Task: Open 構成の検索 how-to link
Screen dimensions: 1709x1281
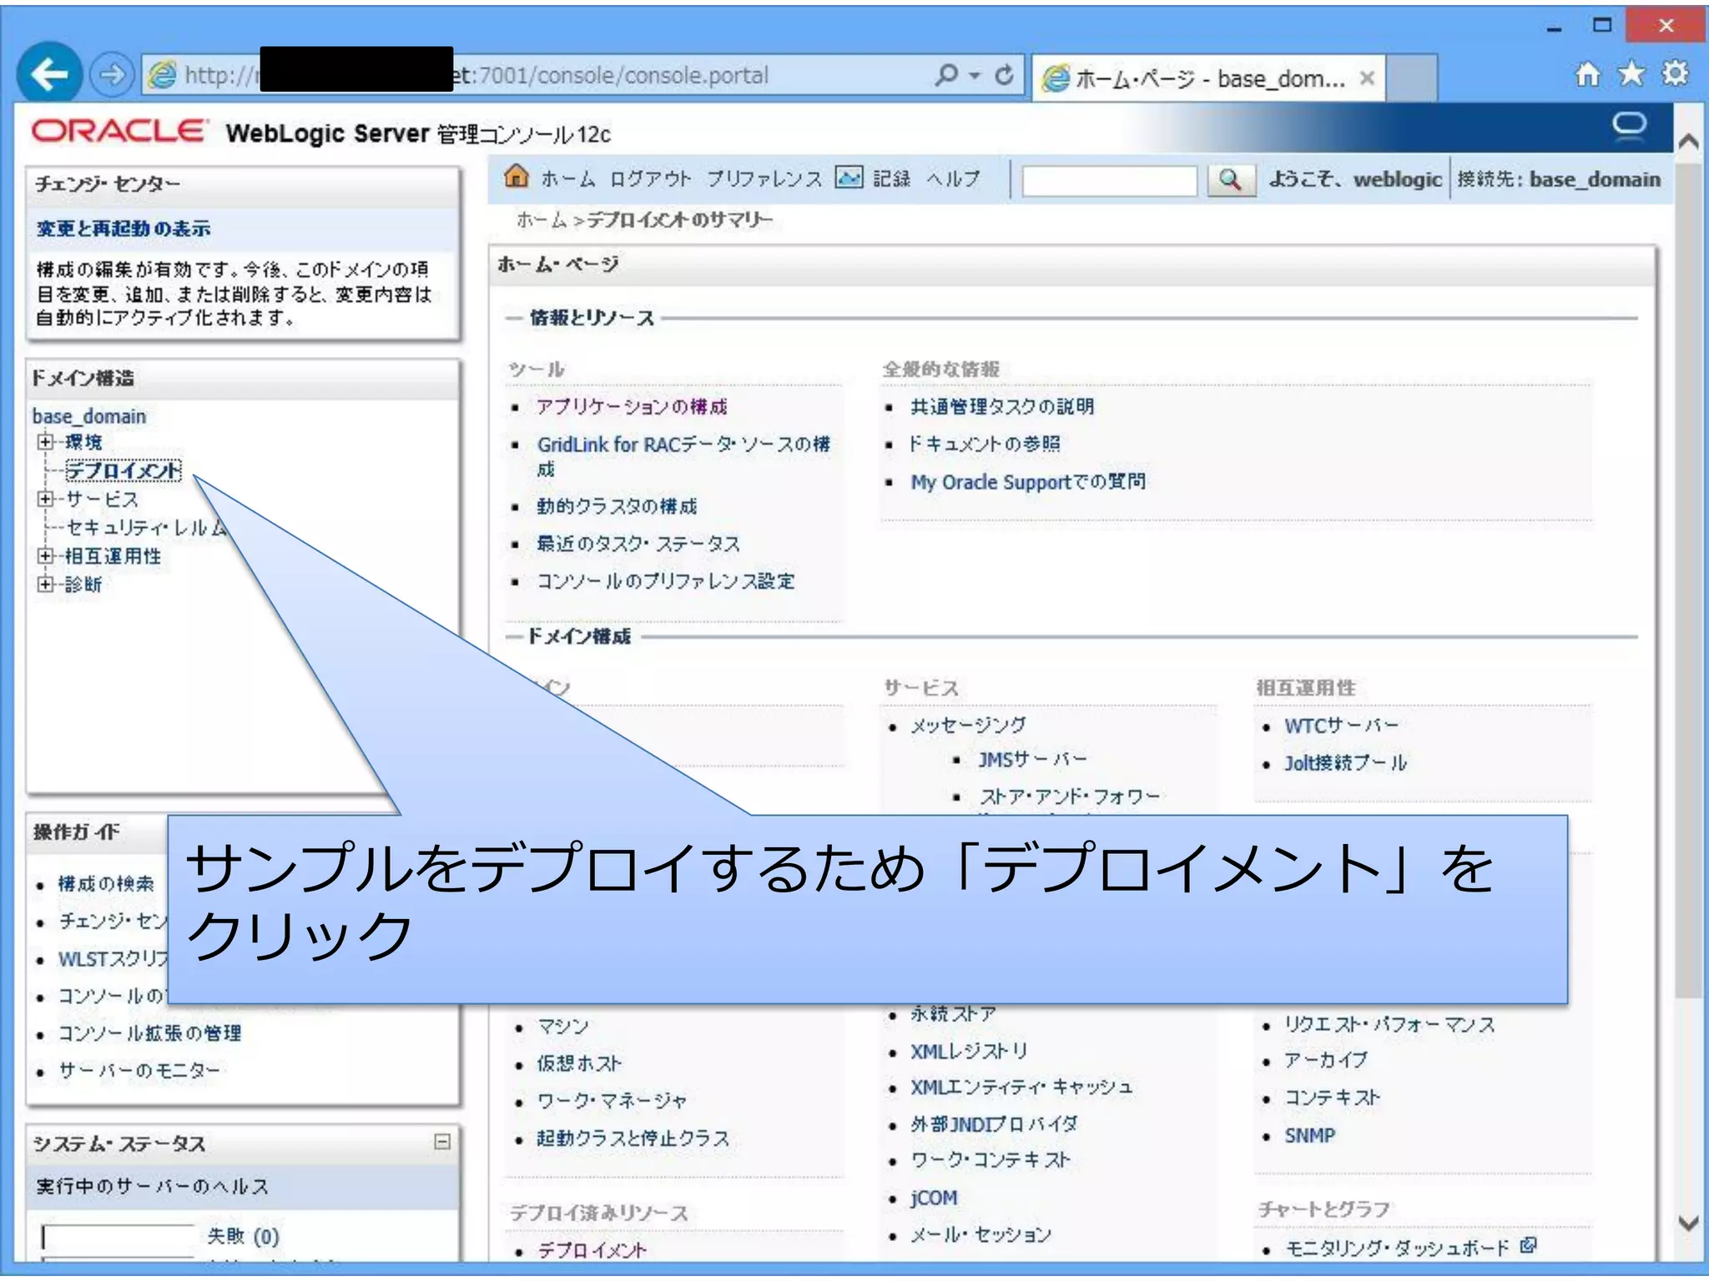Action: (106, 883)
